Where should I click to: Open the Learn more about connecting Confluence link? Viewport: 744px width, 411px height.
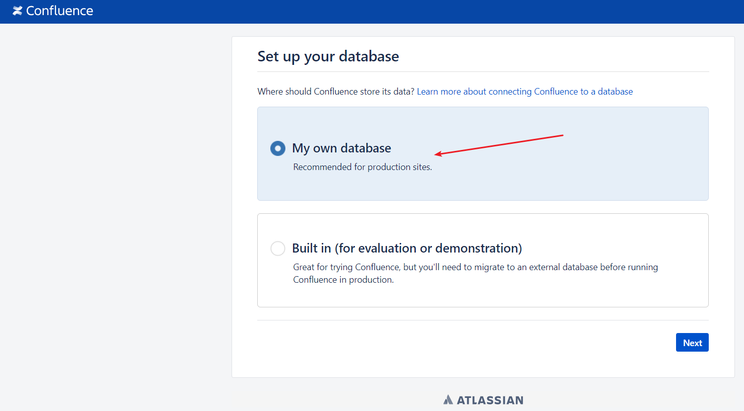tap(525, 92)
